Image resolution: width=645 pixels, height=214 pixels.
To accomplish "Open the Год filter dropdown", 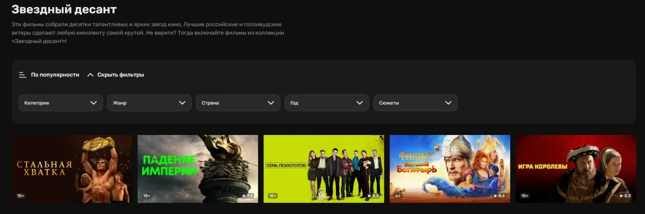I will click(327, 103).
